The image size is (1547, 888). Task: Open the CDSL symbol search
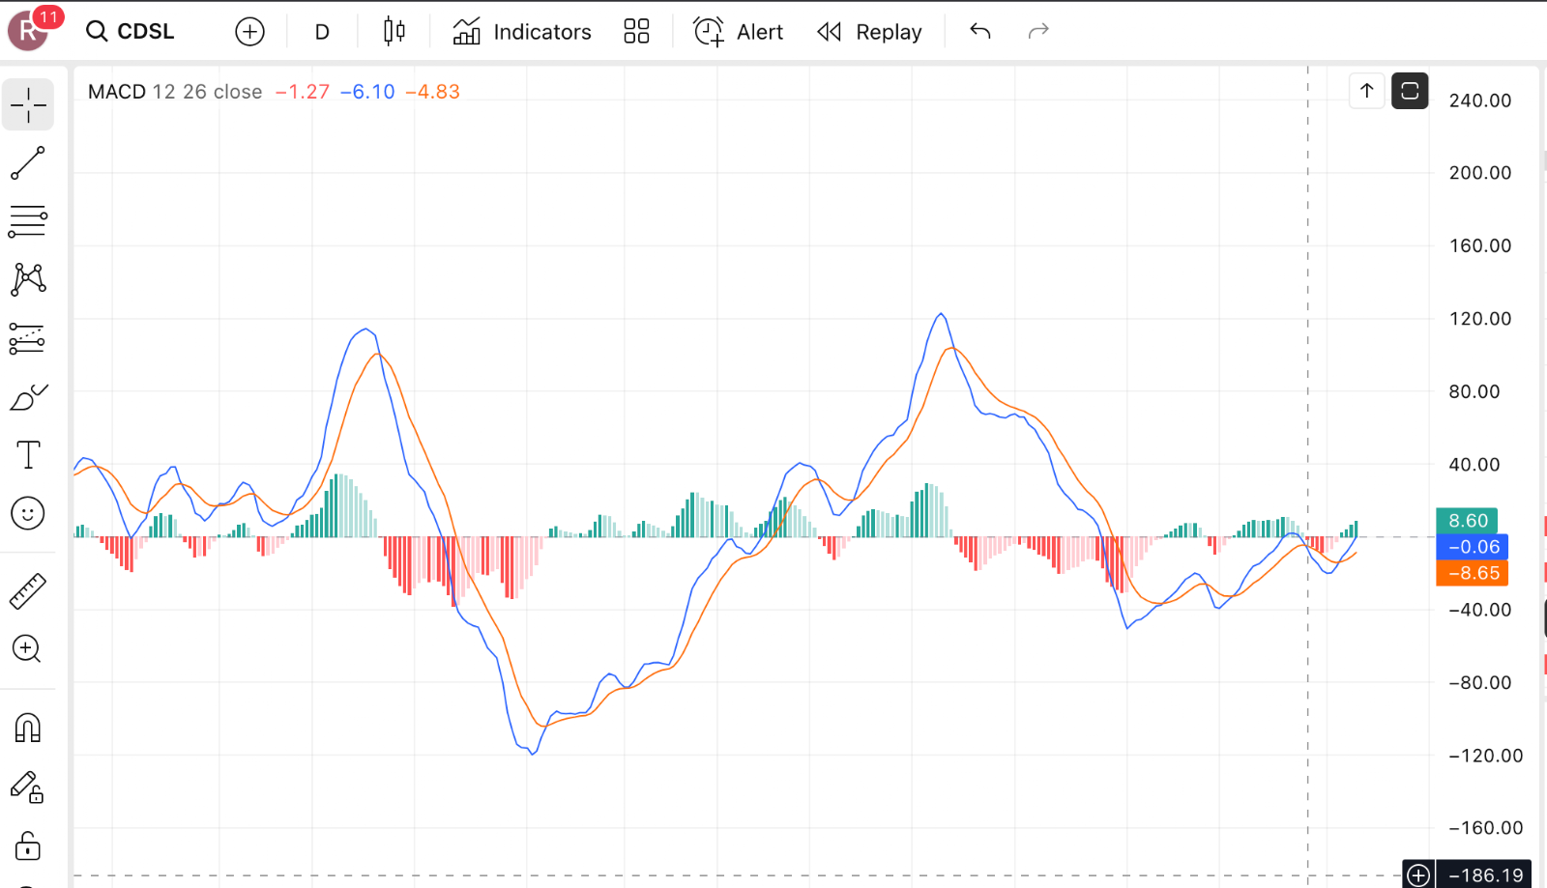pos(131,31)
